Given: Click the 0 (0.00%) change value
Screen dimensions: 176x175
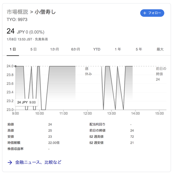Looking at the screenshot, I should (35, 32).
